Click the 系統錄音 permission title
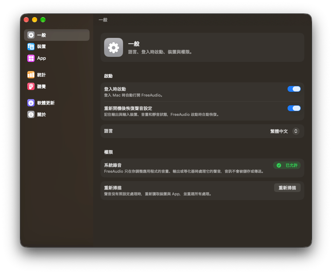Viewport: 332px width, 274px height. 112,165
